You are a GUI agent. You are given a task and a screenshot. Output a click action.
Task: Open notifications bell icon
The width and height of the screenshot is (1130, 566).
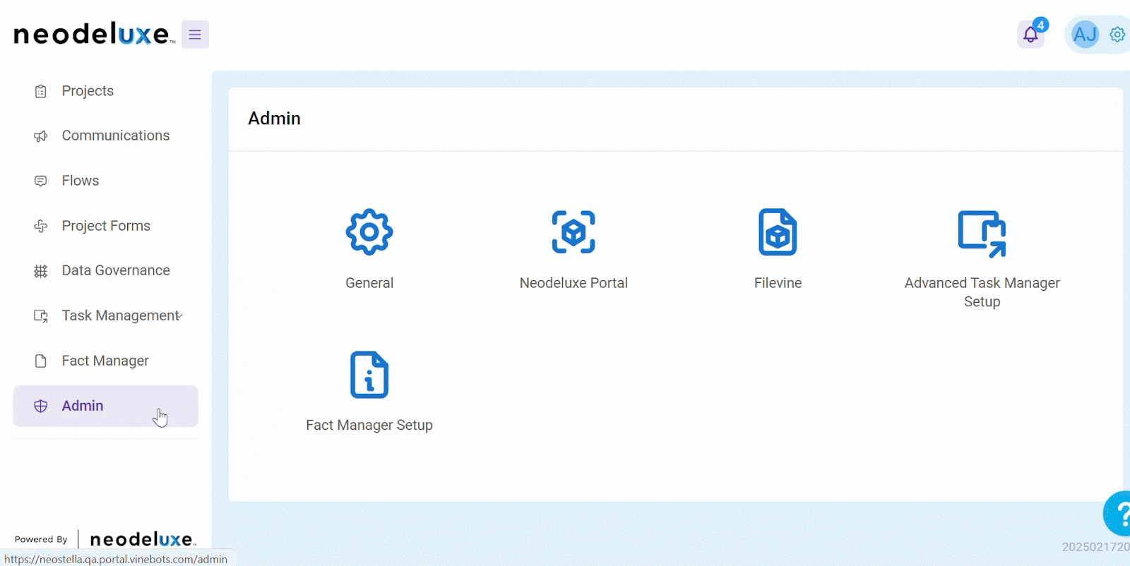(1030, 35)
